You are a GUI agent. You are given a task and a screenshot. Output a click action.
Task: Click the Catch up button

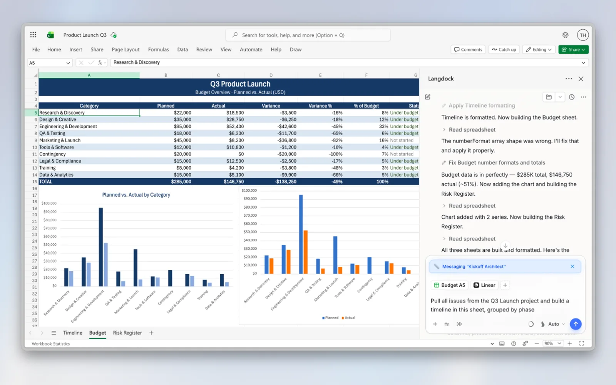click(504, 50)
